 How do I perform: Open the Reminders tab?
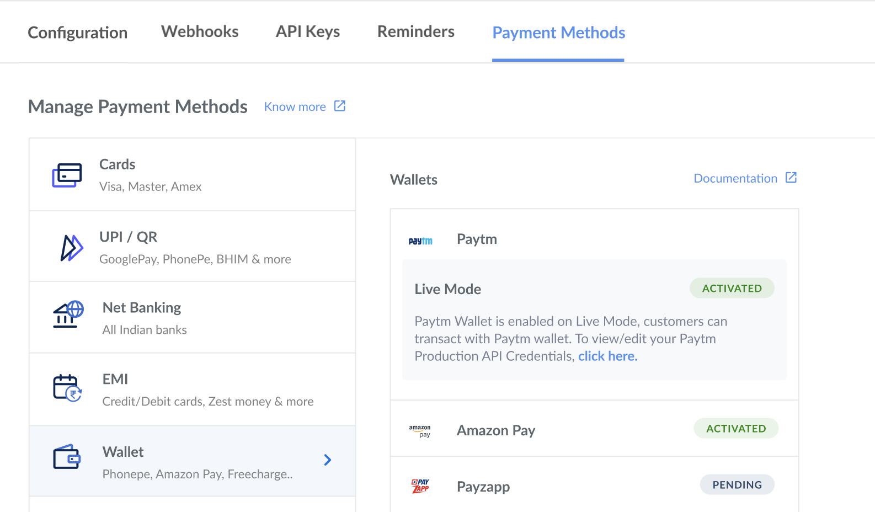(416, 31)
